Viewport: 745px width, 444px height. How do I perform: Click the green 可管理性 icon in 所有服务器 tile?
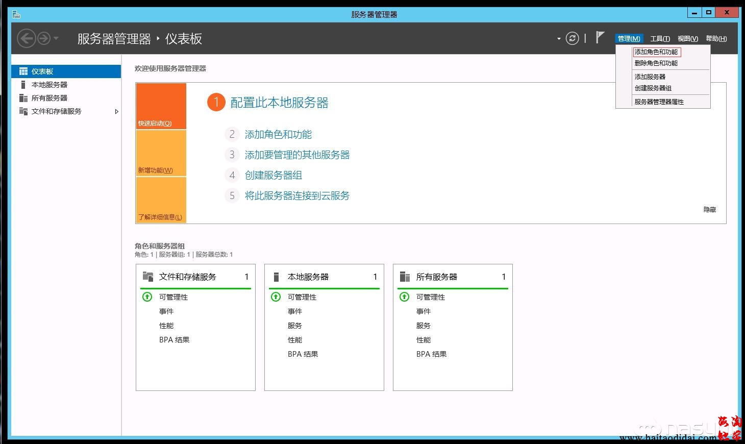(405, 297)
